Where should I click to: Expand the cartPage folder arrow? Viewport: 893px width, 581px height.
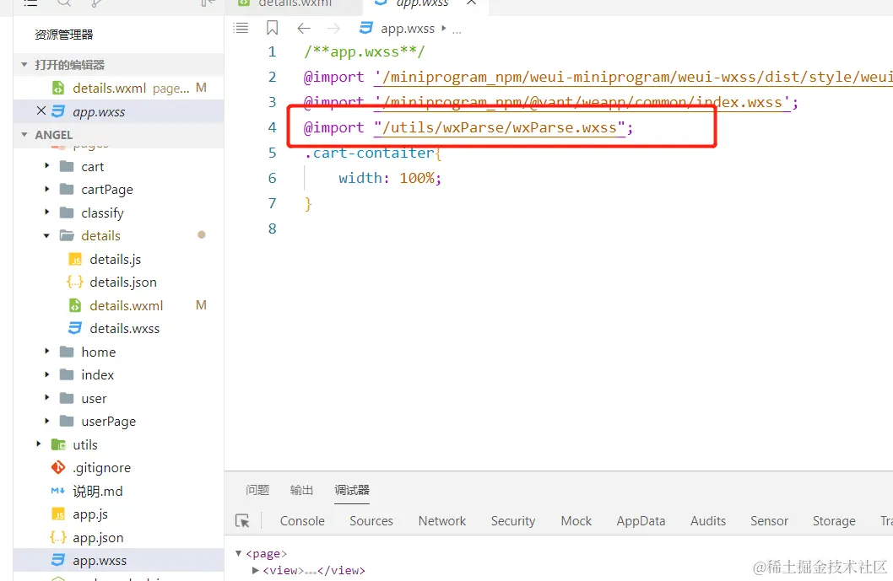pos(46,189)
